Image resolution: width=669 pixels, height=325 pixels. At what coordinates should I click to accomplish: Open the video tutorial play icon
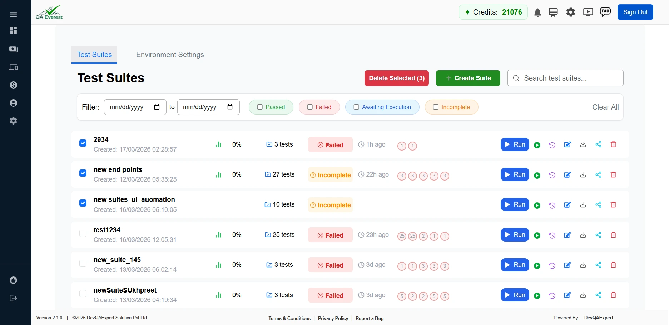588,12
